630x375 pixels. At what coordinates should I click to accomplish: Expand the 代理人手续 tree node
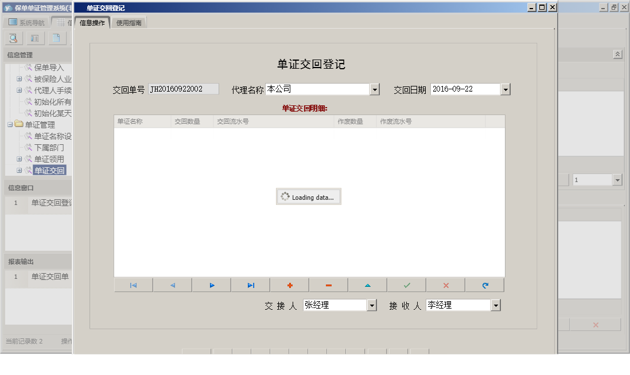19,90
